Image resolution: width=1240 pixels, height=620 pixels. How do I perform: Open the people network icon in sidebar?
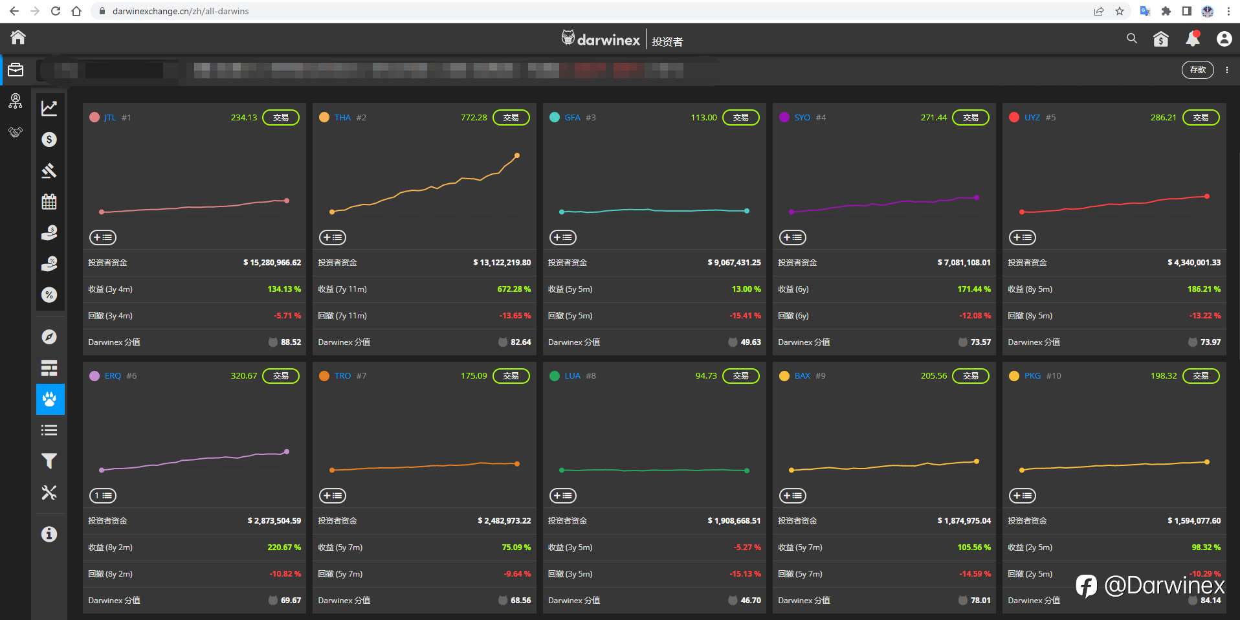pyautogui.click(x=16, y=101)
